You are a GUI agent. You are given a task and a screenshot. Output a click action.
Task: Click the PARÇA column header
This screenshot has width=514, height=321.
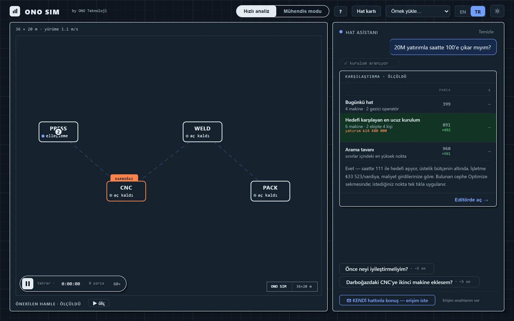pos(445,90)
